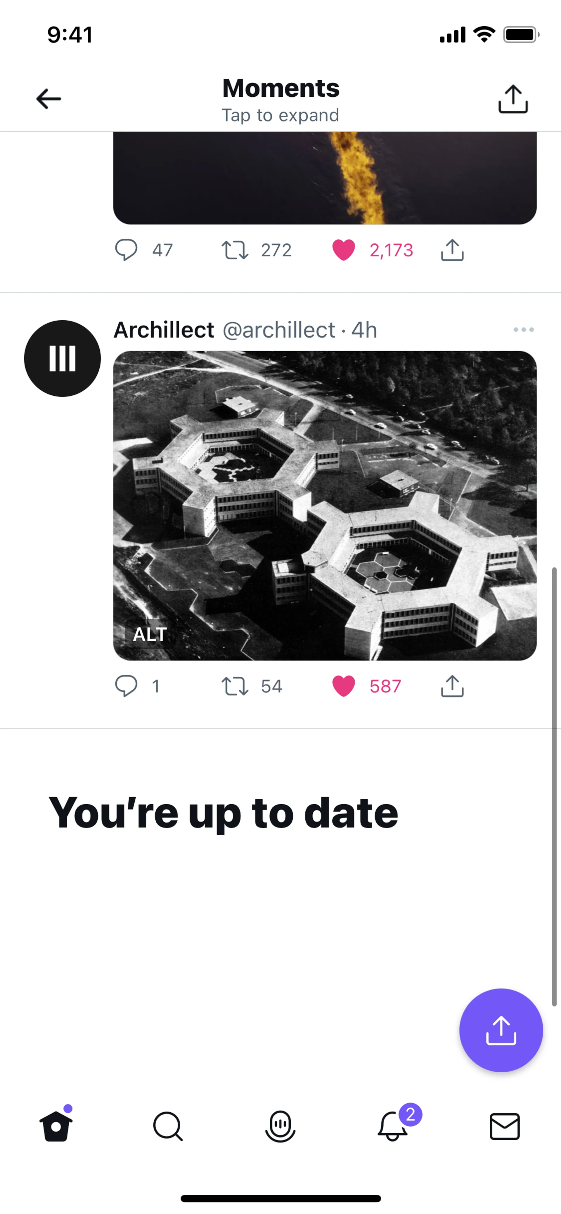Toggle the like on the 587-likes tweet
This screenshot has width=561, height=1214.
[344, 686]
